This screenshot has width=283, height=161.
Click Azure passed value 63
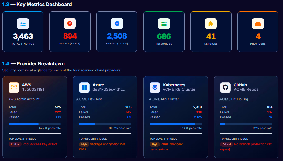pyautogui.click(x=129, y=117)
